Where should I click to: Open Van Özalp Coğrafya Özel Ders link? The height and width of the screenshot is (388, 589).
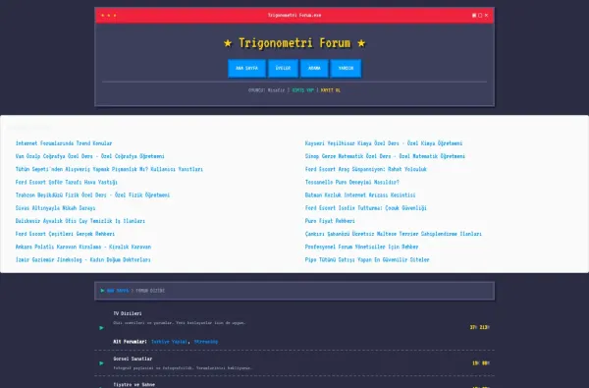tap(89, 156)
